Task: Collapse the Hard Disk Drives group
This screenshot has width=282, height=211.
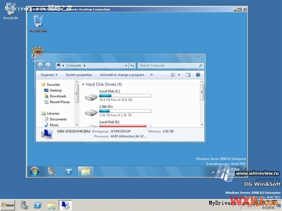Action: [83, 84]
